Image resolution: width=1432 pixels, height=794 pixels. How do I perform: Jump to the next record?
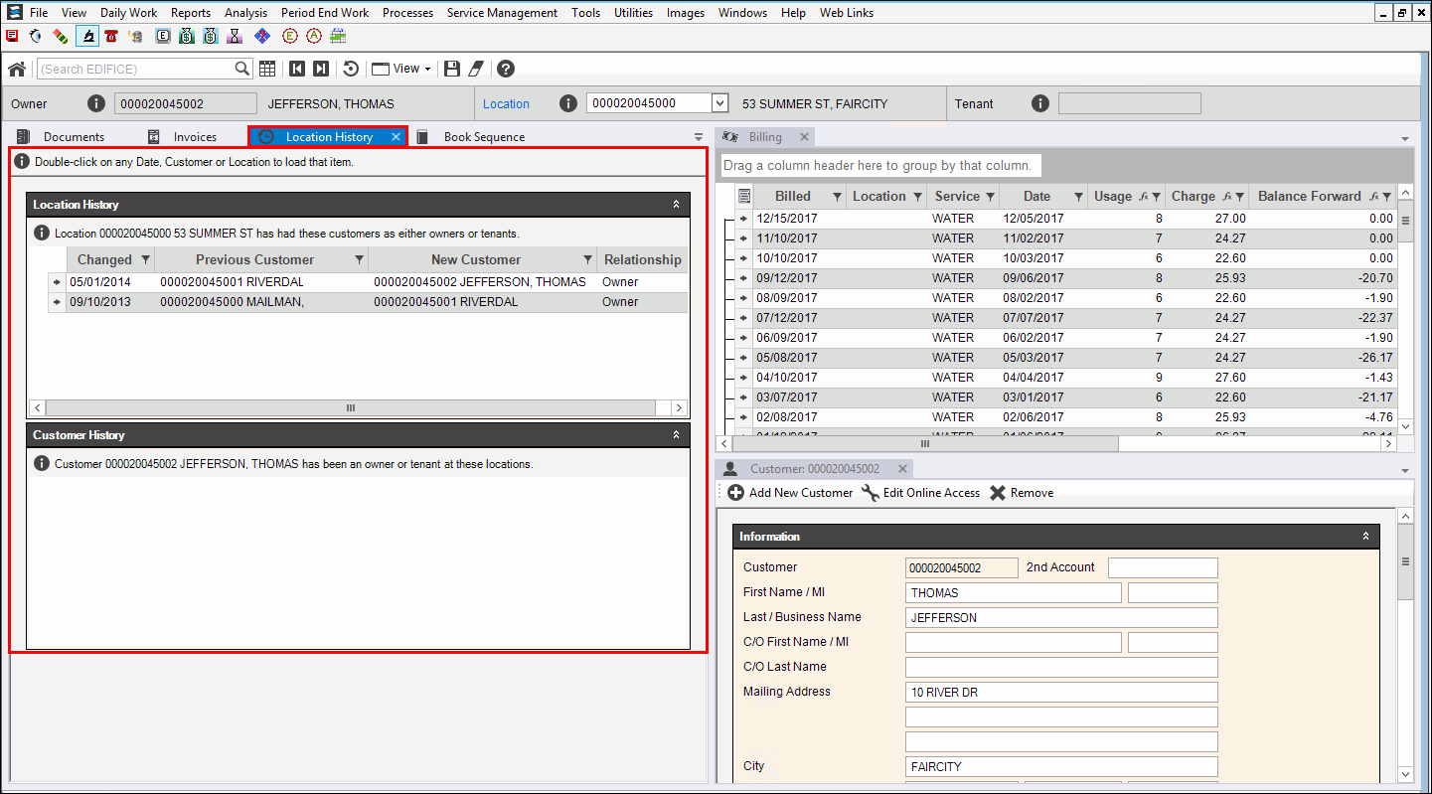click(320, 69)
